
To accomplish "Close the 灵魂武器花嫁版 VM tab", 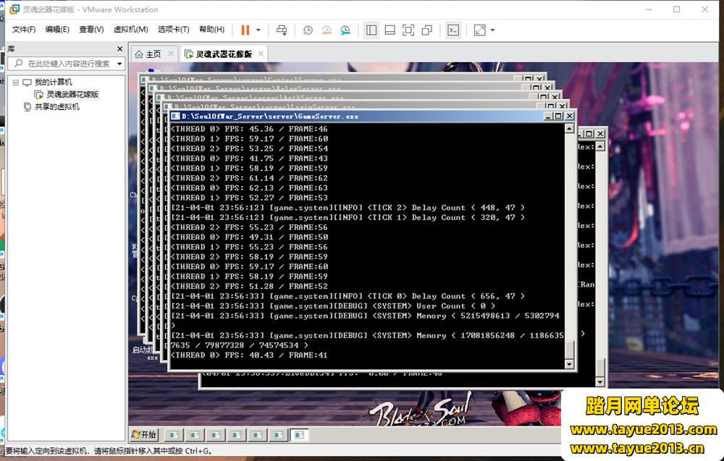I will coord(261,54).
